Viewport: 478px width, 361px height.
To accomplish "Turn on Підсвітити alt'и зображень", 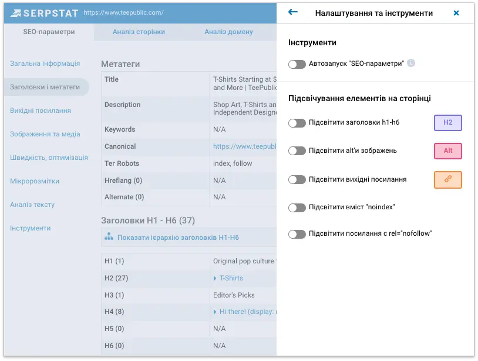I will coord(297,151).
